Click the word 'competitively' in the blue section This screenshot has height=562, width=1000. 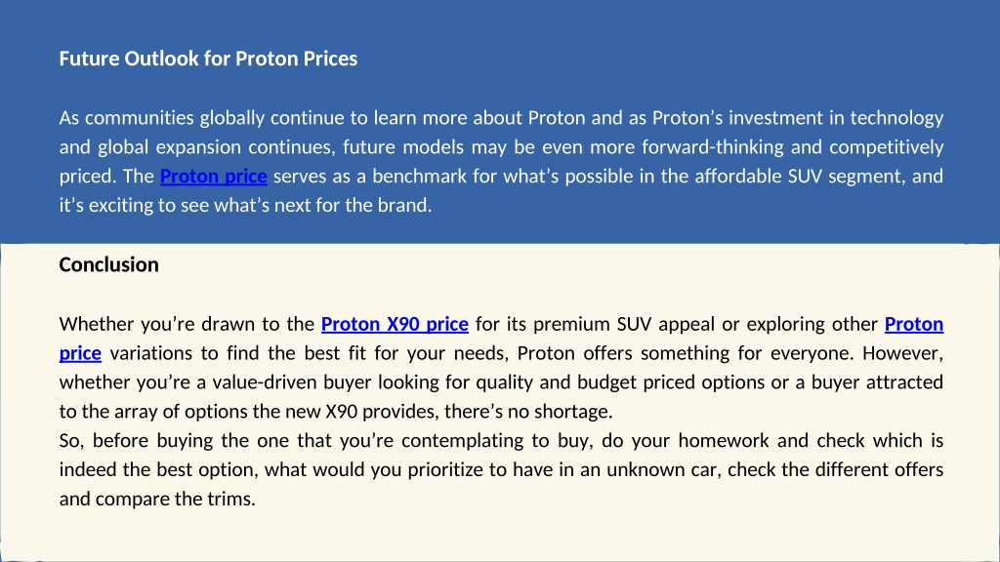(x=887, y=147)
